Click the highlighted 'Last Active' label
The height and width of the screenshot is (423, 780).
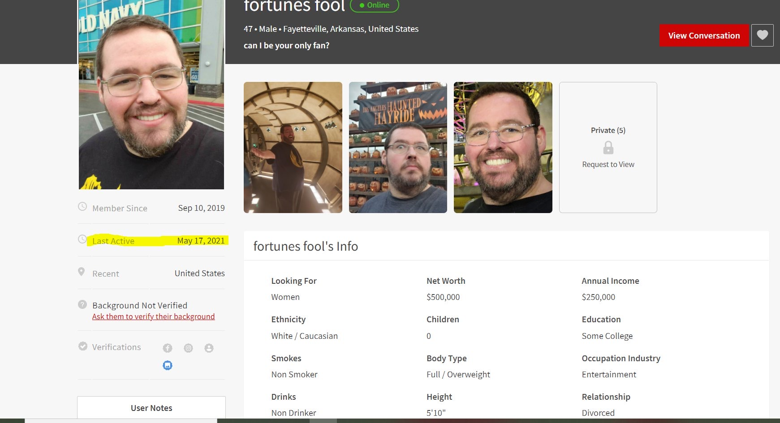point(113,241)
